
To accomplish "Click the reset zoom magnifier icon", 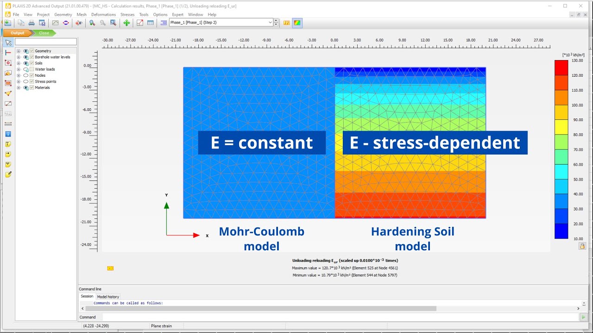I will click(113, 23).
